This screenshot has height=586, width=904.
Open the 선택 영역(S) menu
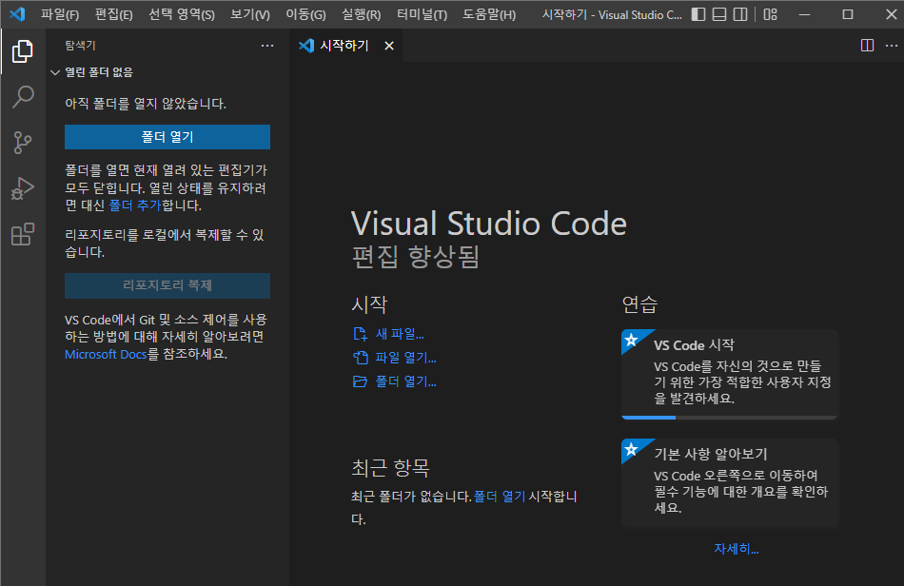click(182, 14)
